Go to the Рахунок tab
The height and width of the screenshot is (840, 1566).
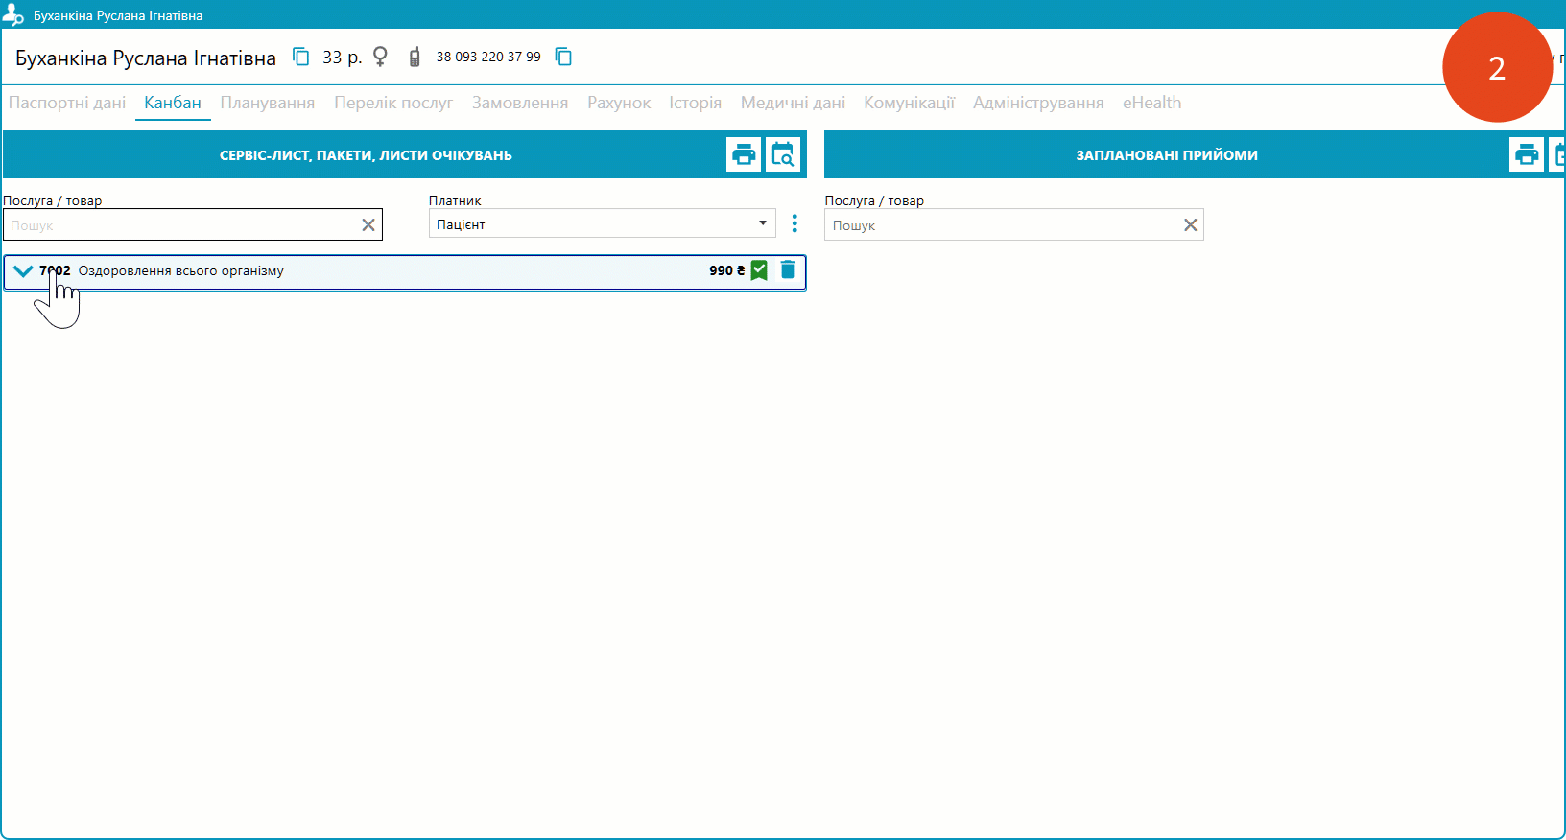click(x=619, y=103)
